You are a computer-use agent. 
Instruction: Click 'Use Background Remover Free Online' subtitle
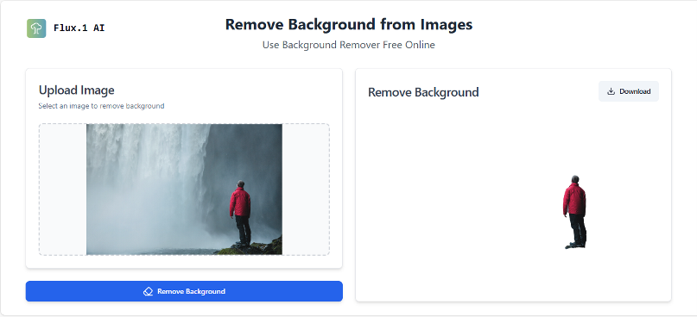pyautogui.click(x=349, y=45)
